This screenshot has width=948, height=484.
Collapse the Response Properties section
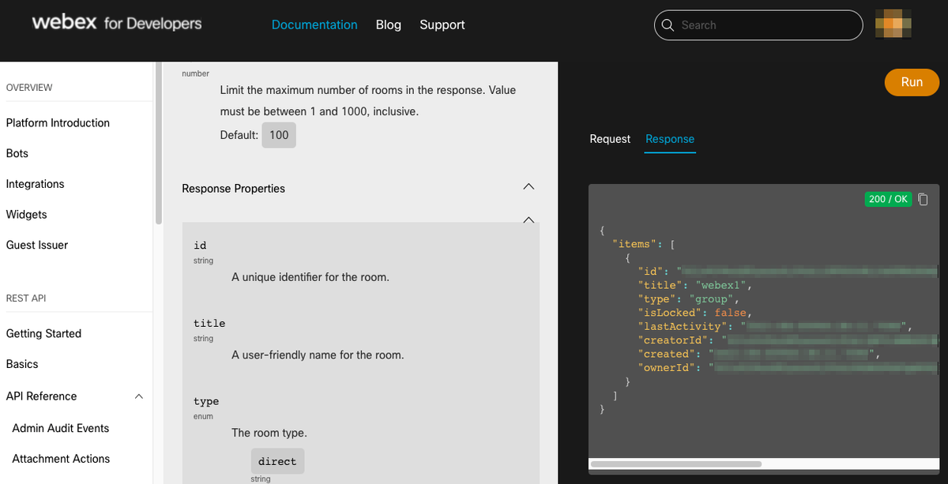pos(529,187)
